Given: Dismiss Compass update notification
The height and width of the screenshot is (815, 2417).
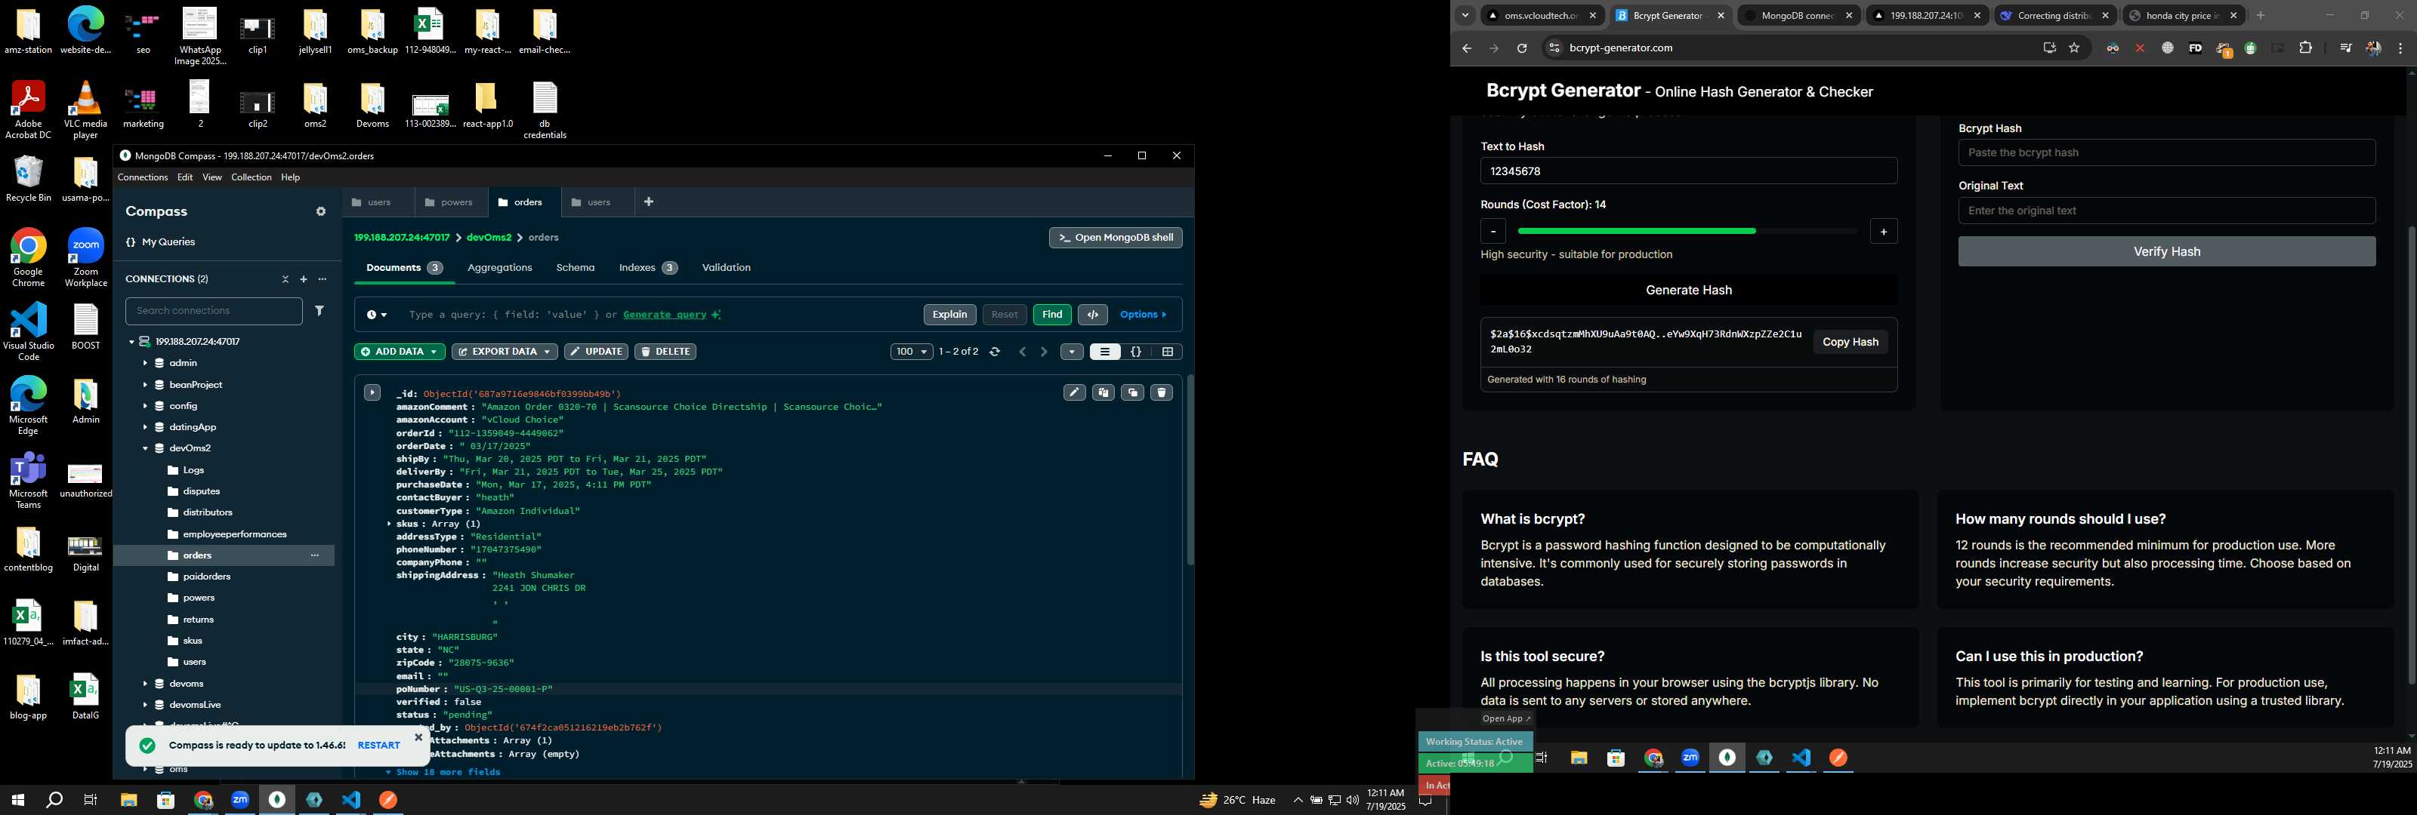Looking at the screenshot, I should click(418, 737).
